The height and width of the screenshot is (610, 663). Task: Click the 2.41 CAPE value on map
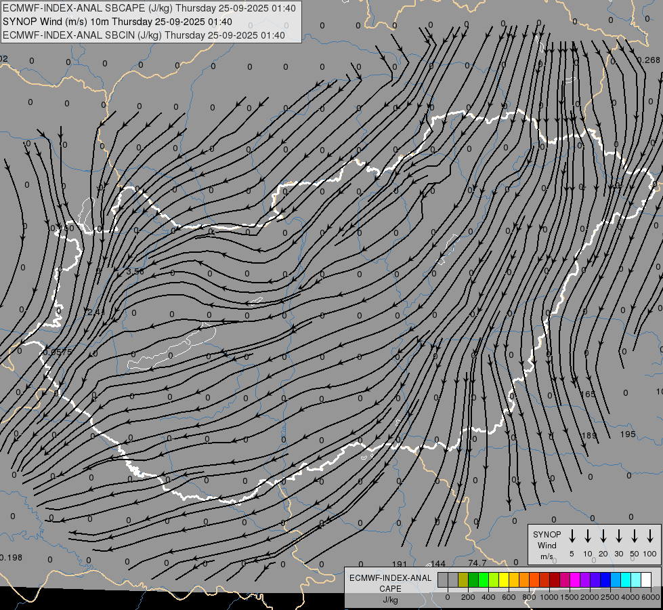point(96,312)
